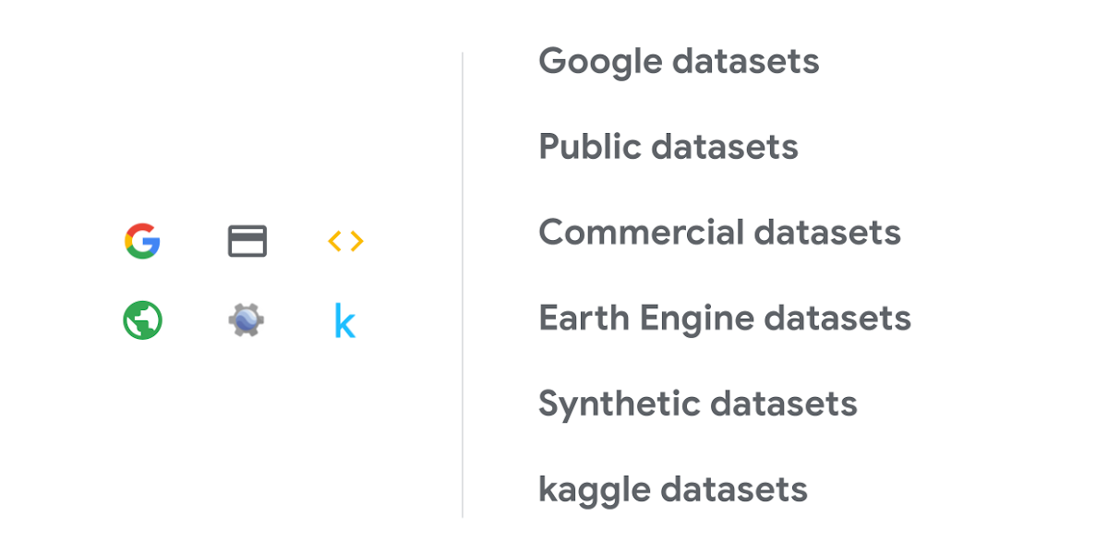
Task: Select the Public datasets heading
Action: click(668, 147)
